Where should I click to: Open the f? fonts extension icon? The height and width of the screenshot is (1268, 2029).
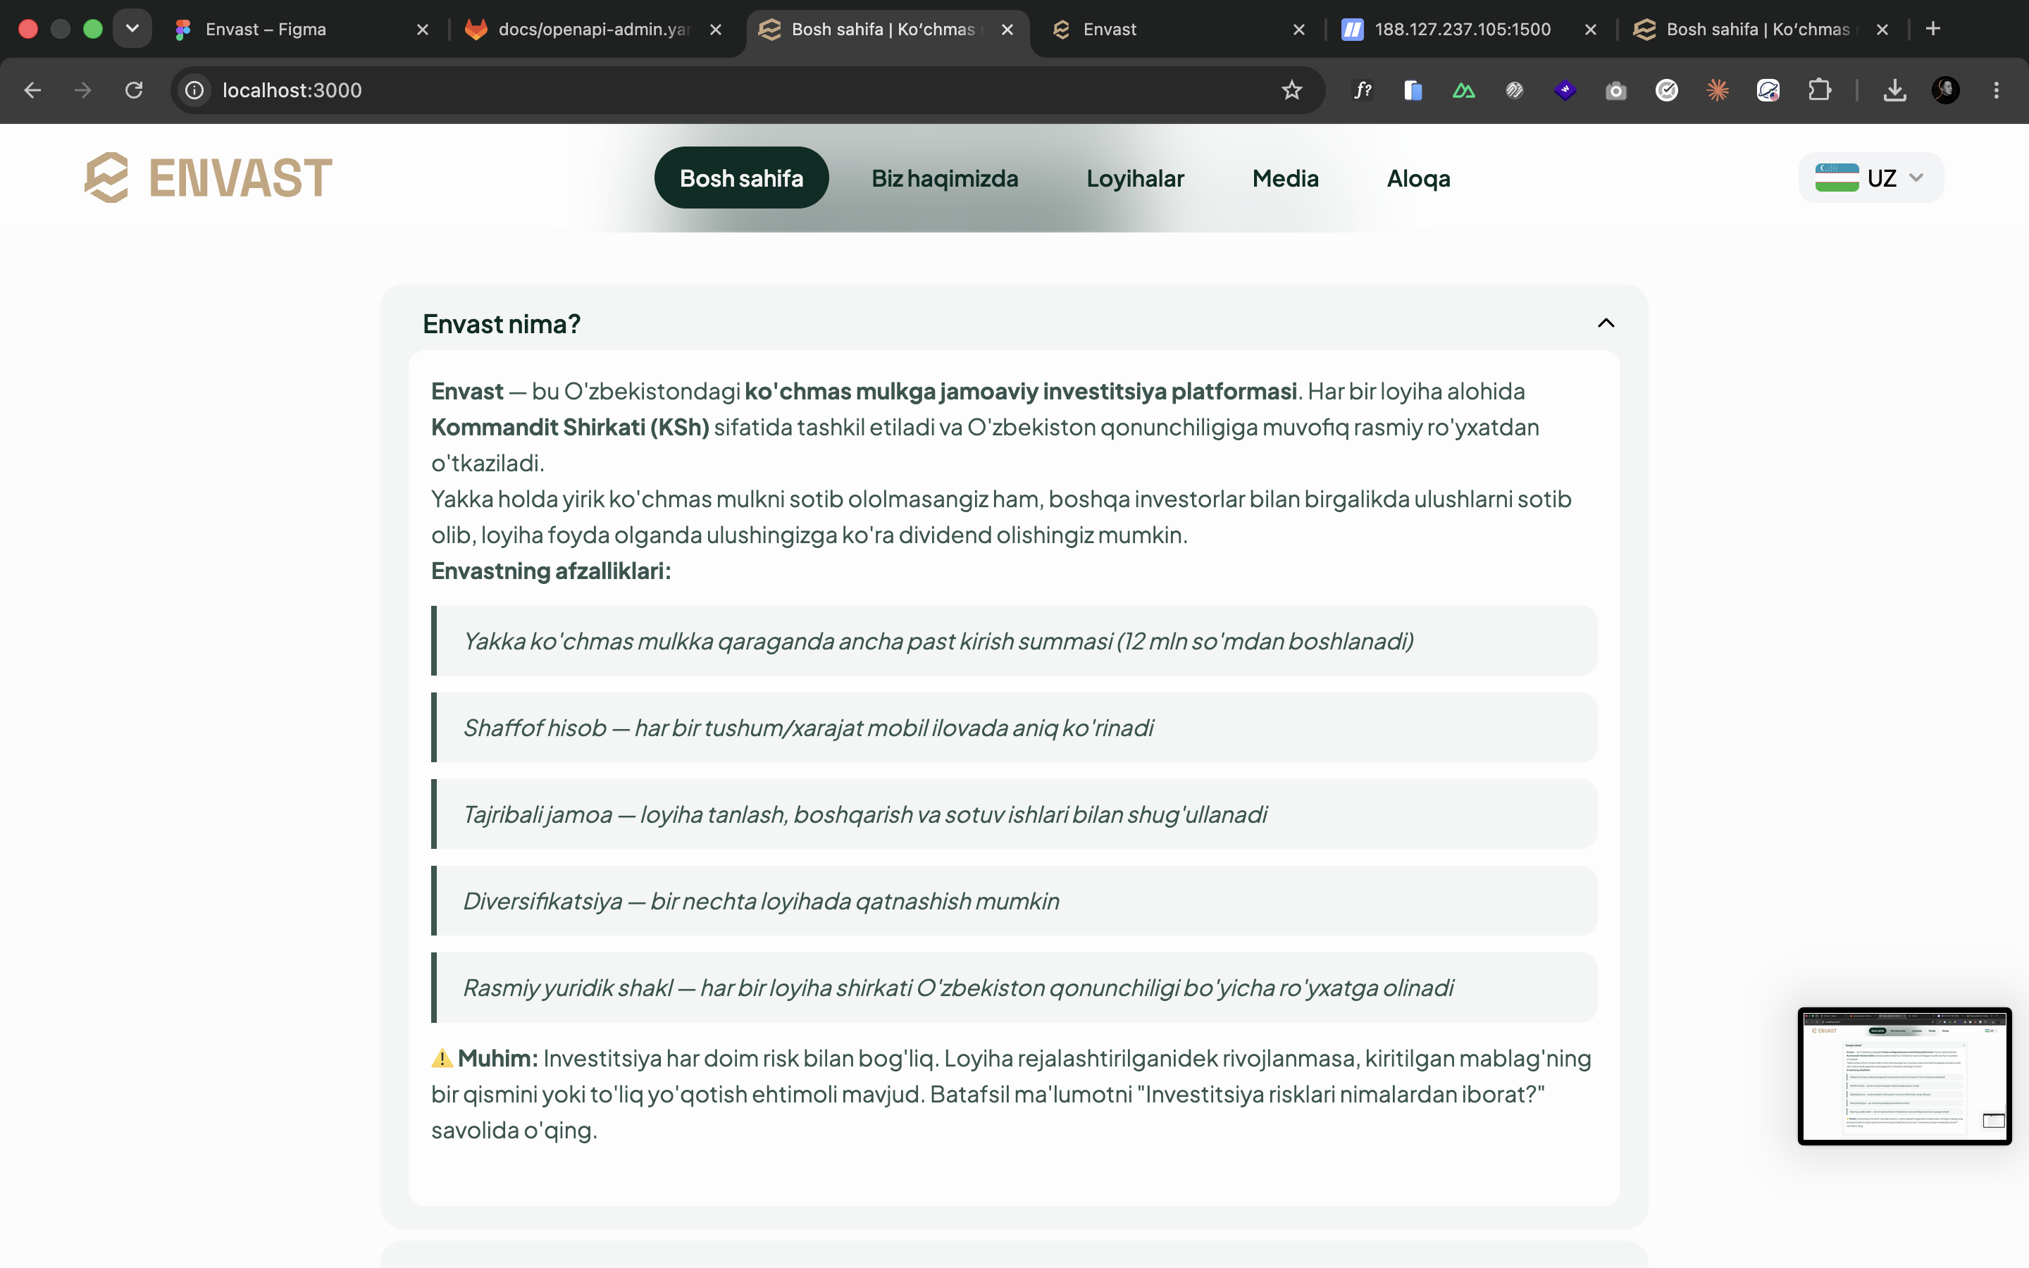(1363, 89)
